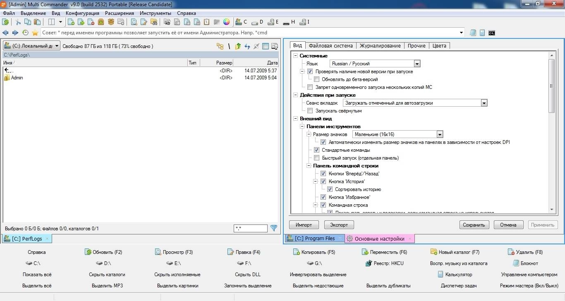The height and width of the screenshot is (301, 565).
Task: Toggle 'Стандартные команды' checkbox
Action: [316, 150]
